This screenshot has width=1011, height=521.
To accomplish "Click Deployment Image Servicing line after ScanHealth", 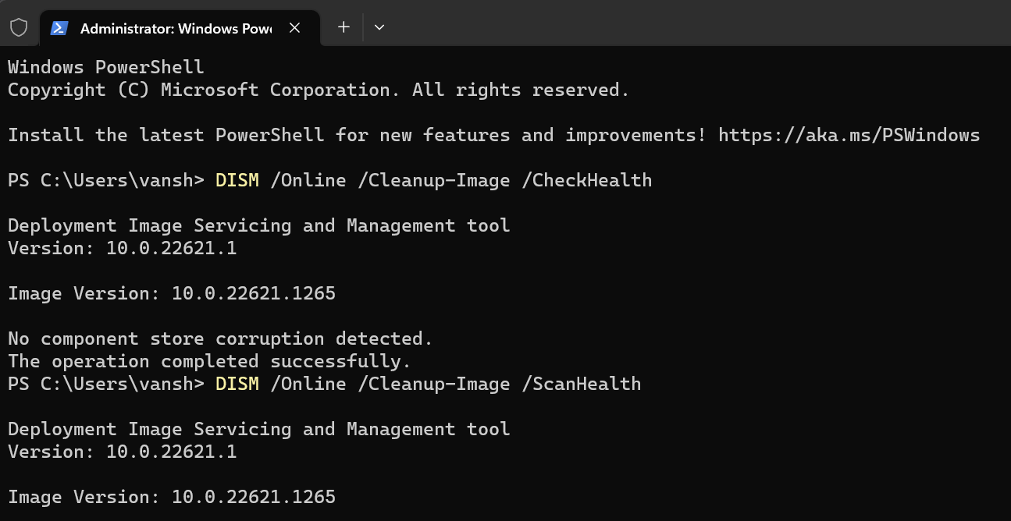I will pos(259,429).
